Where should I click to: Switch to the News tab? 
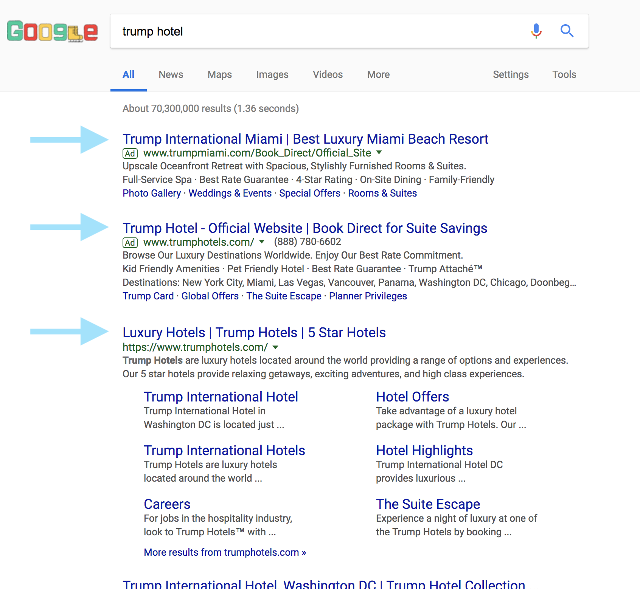click(171, 74)
